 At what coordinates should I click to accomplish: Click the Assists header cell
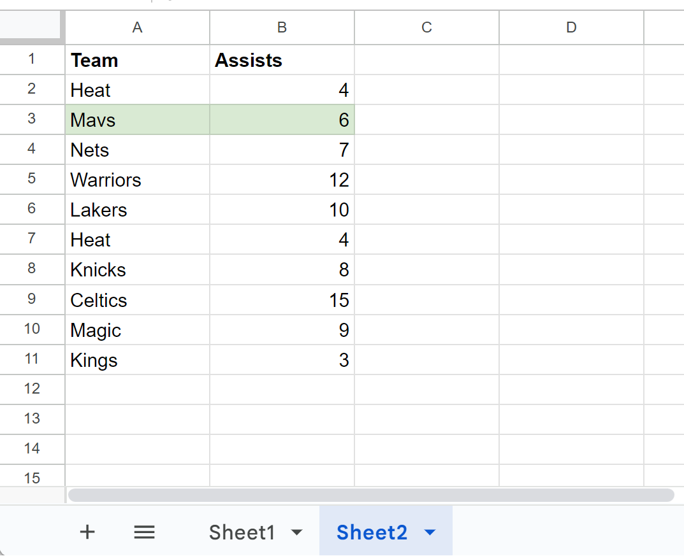(x=282, y=60)
